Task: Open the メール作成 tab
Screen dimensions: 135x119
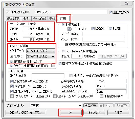Action: (x=39, y=19)
